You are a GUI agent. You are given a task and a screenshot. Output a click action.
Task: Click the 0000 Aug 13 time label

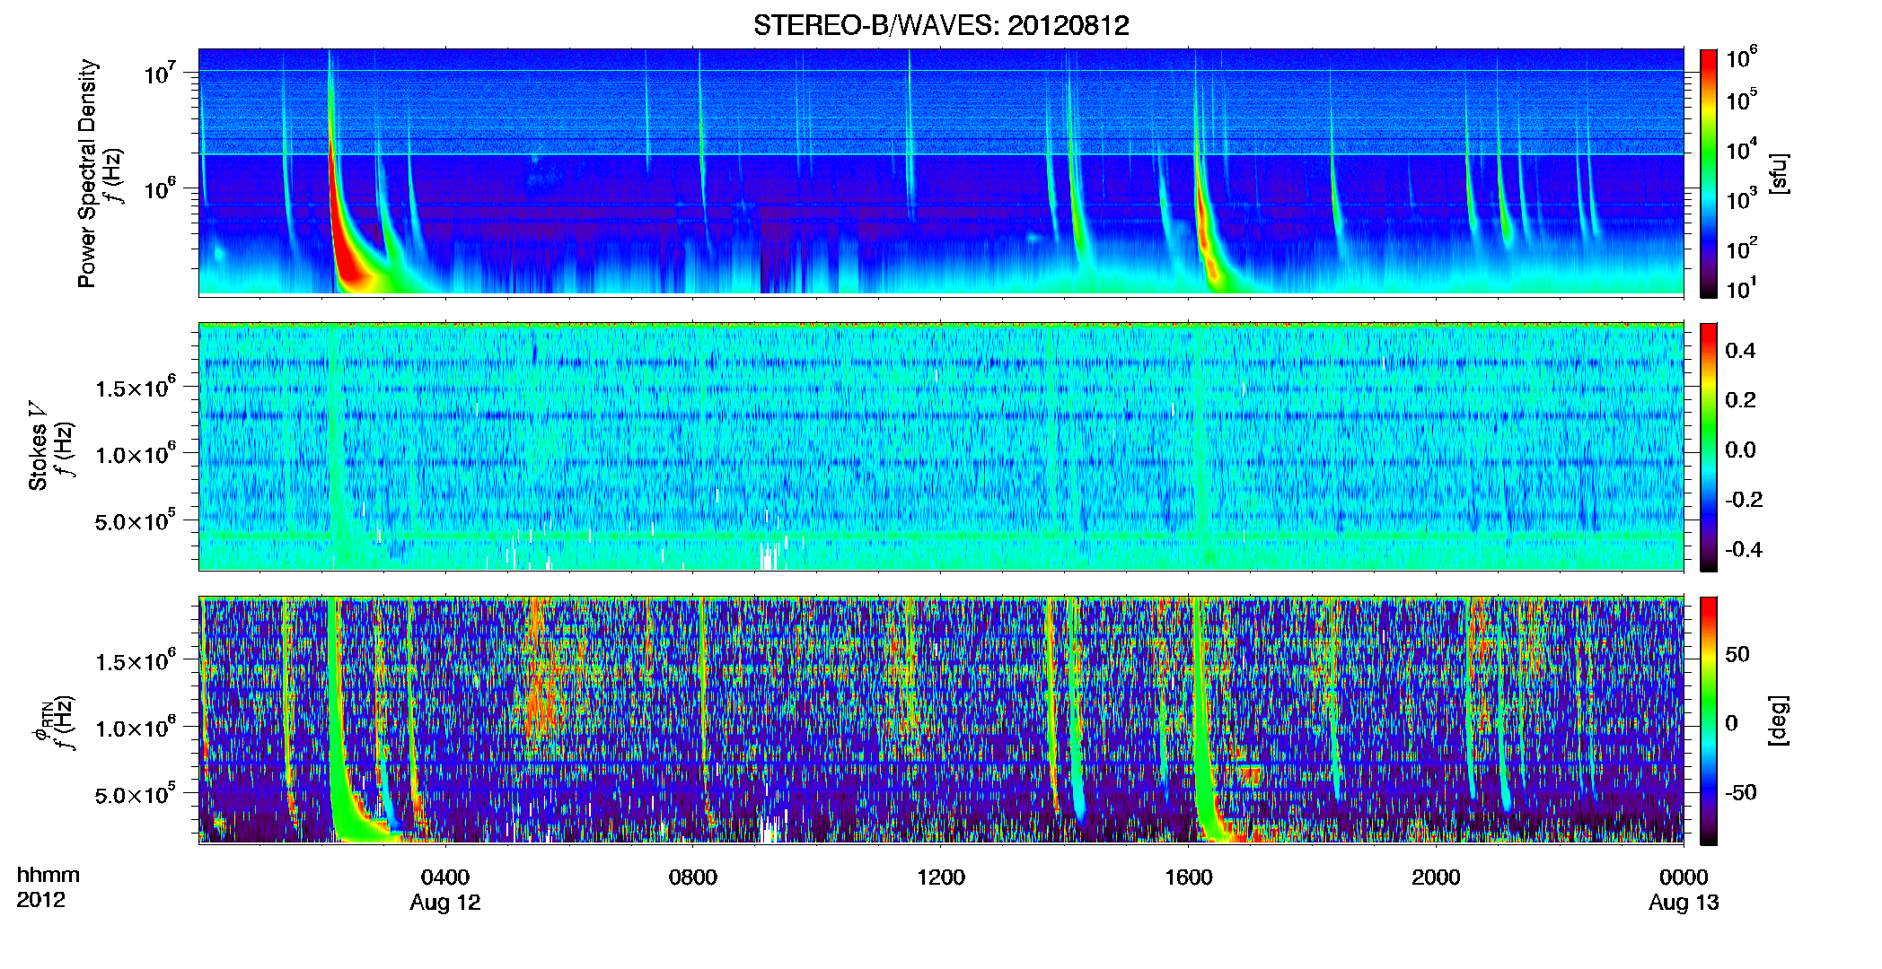point(1684,889)
